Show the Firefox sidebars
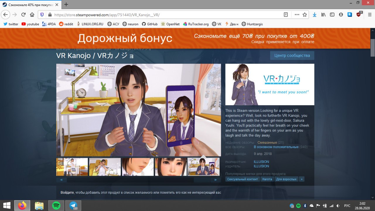The height and width of the screenshot is (211, 375). [332, 15]
